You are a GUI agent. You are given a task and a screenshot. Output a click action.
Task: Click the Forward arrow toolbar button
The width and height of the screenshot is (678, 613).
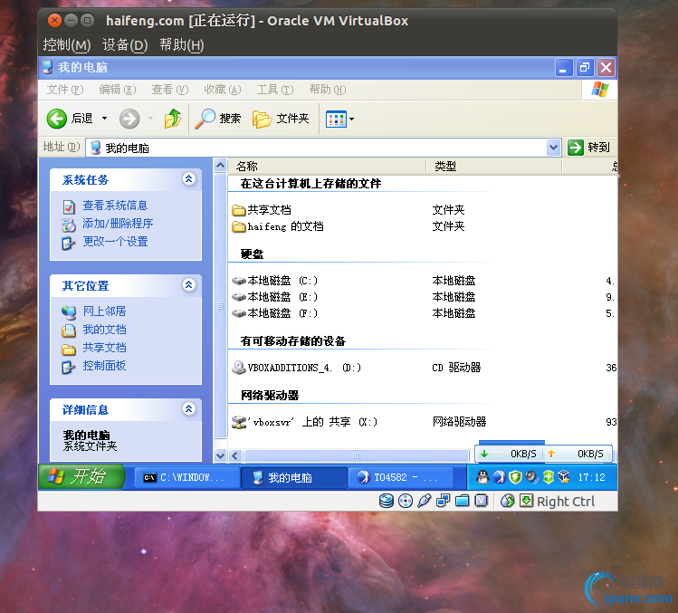(129, 119)
